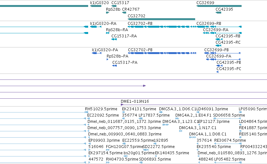Select the CG42395 gene label

click(224, 9)
